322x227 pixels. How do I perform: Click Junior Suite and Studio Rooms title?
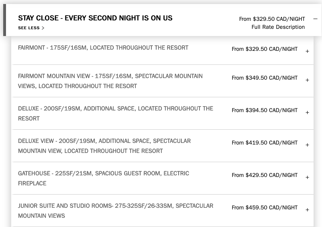pos(115,211)
